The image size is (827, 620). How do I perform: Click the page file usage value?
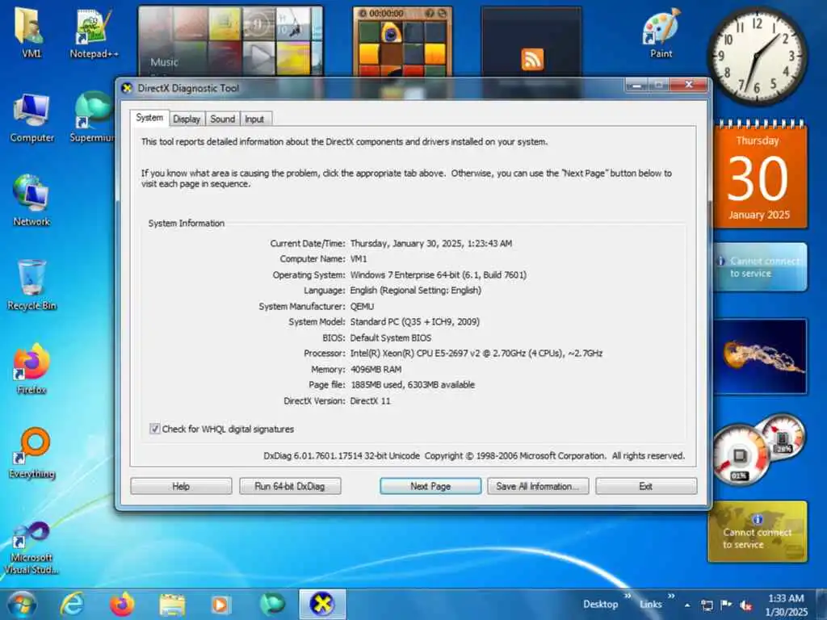pyautogui.click(x=413, y=385)
